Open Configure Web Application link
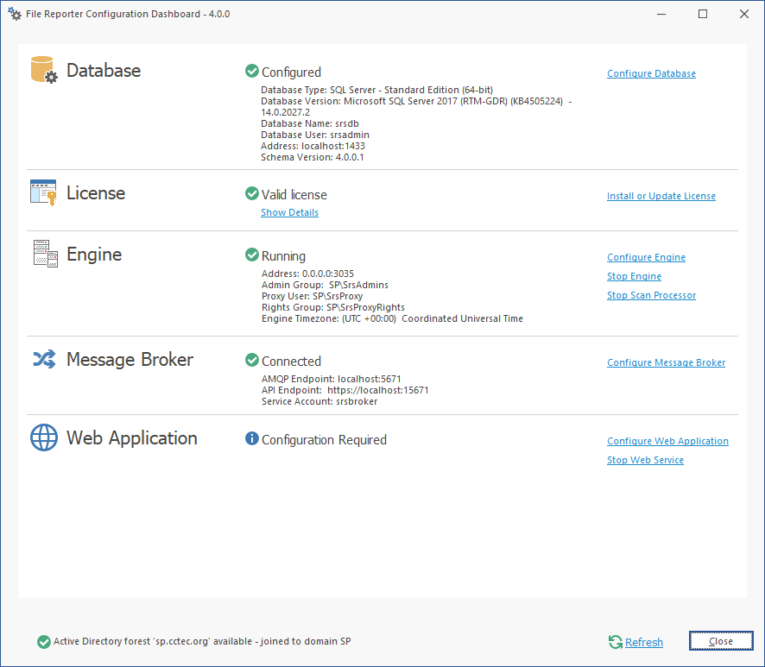 tap(667, 441)
